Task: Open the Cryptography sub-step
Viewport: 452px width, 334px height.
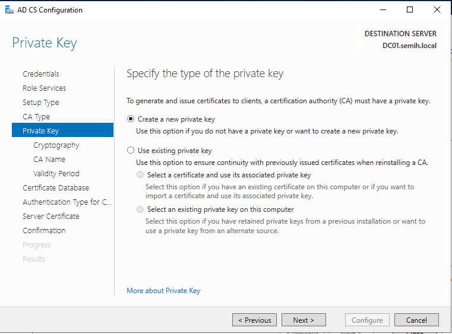Action: click(x=56, y=145)
